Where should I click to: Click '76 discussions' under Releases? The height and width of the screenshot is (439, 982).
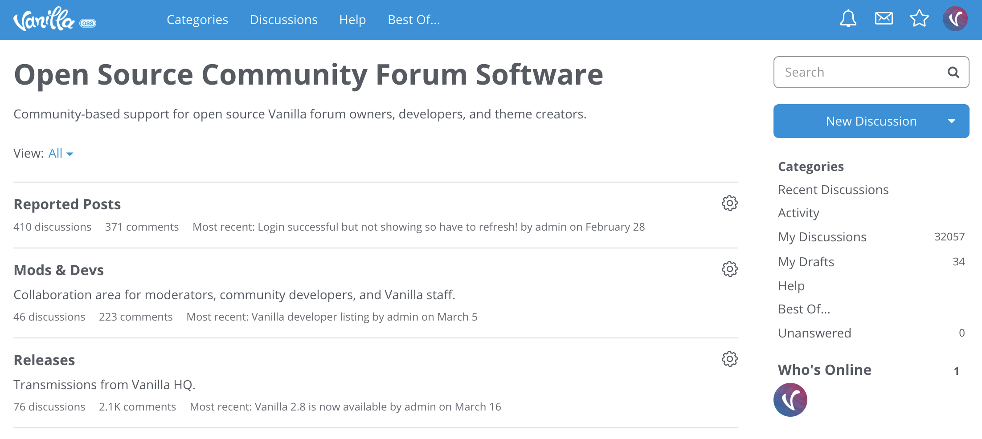[49, 407]
